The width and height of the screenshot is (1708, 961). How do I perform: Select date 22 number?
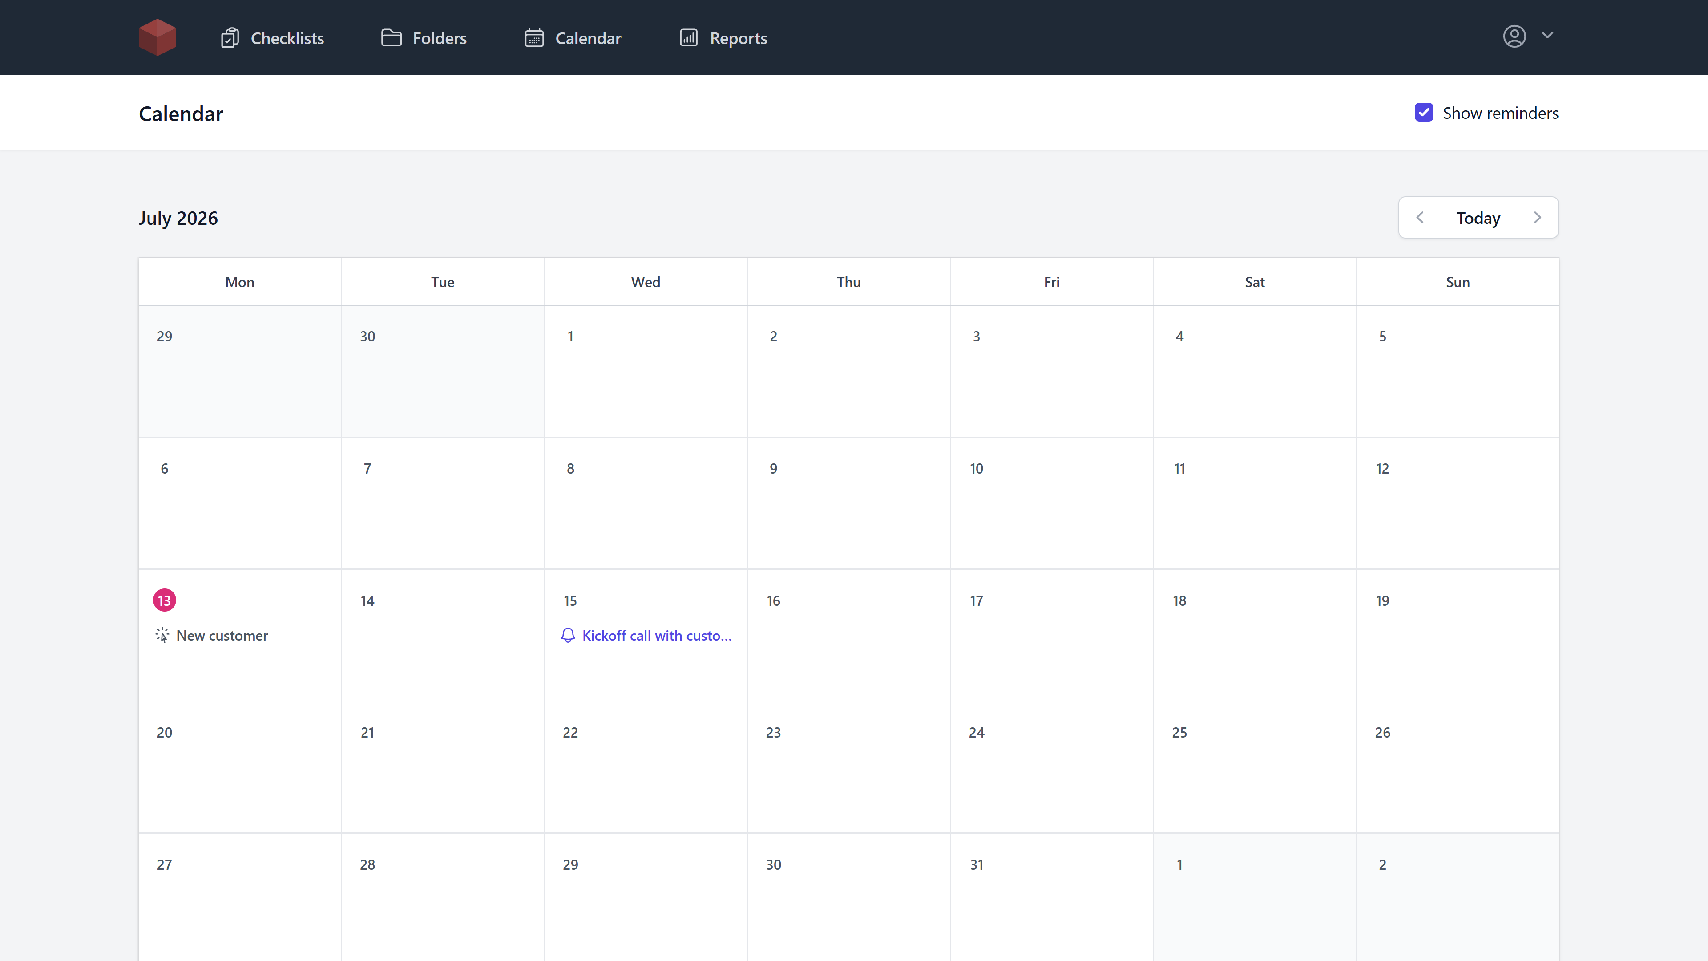[570, 733]
